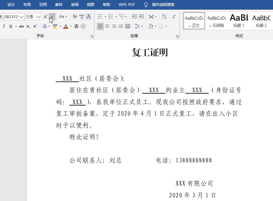Apply the 无间隔 style
Screen dimensions: 273x201
click(x=216, y=21)
